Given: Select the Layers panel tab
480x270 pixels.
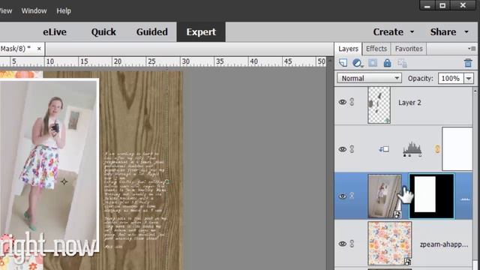Looking at the screenshot, I should (348, 49).
